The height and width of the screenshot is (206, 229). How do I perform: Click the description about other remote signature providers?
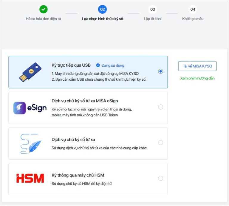point(100,148)
